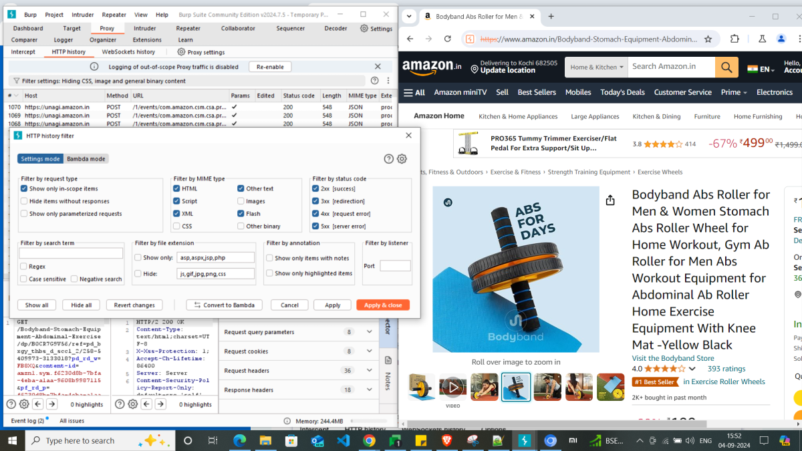Screen dimensions: 802x451
Task: Open the Home & Kitchen search category dropdown
Action: 597,67
